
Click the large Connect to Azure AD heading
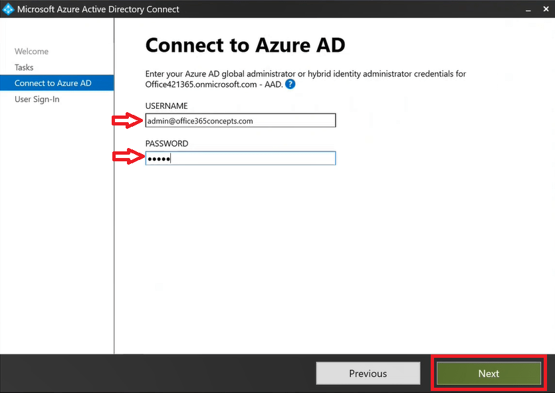pos(245,45)
